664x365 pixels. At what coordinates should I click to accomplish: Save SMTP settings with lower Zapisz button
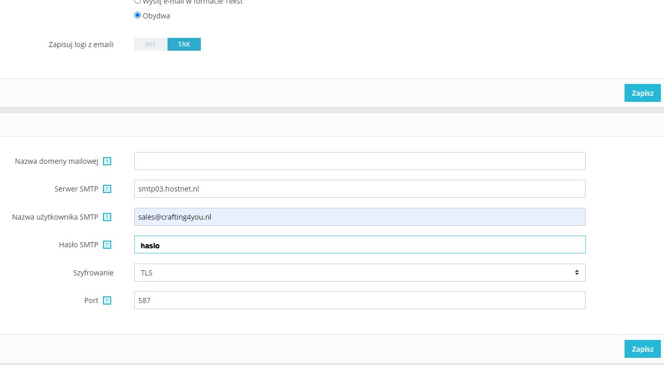point(642,349)
